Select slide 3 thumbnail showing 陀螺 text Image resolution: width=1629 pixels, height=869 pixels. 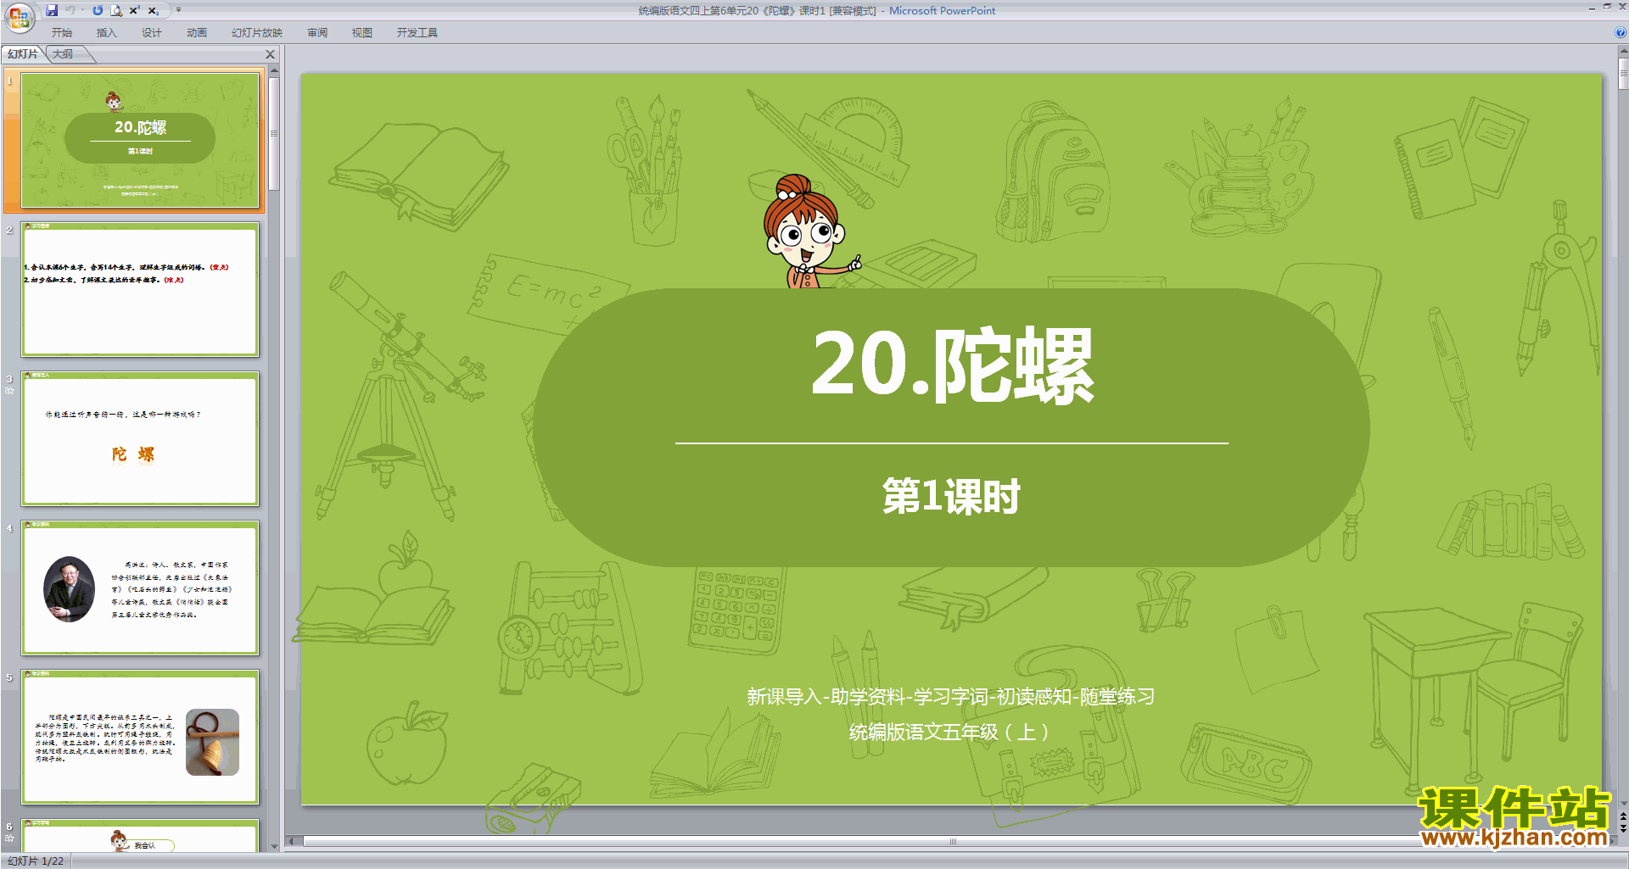tap(140, 439)
